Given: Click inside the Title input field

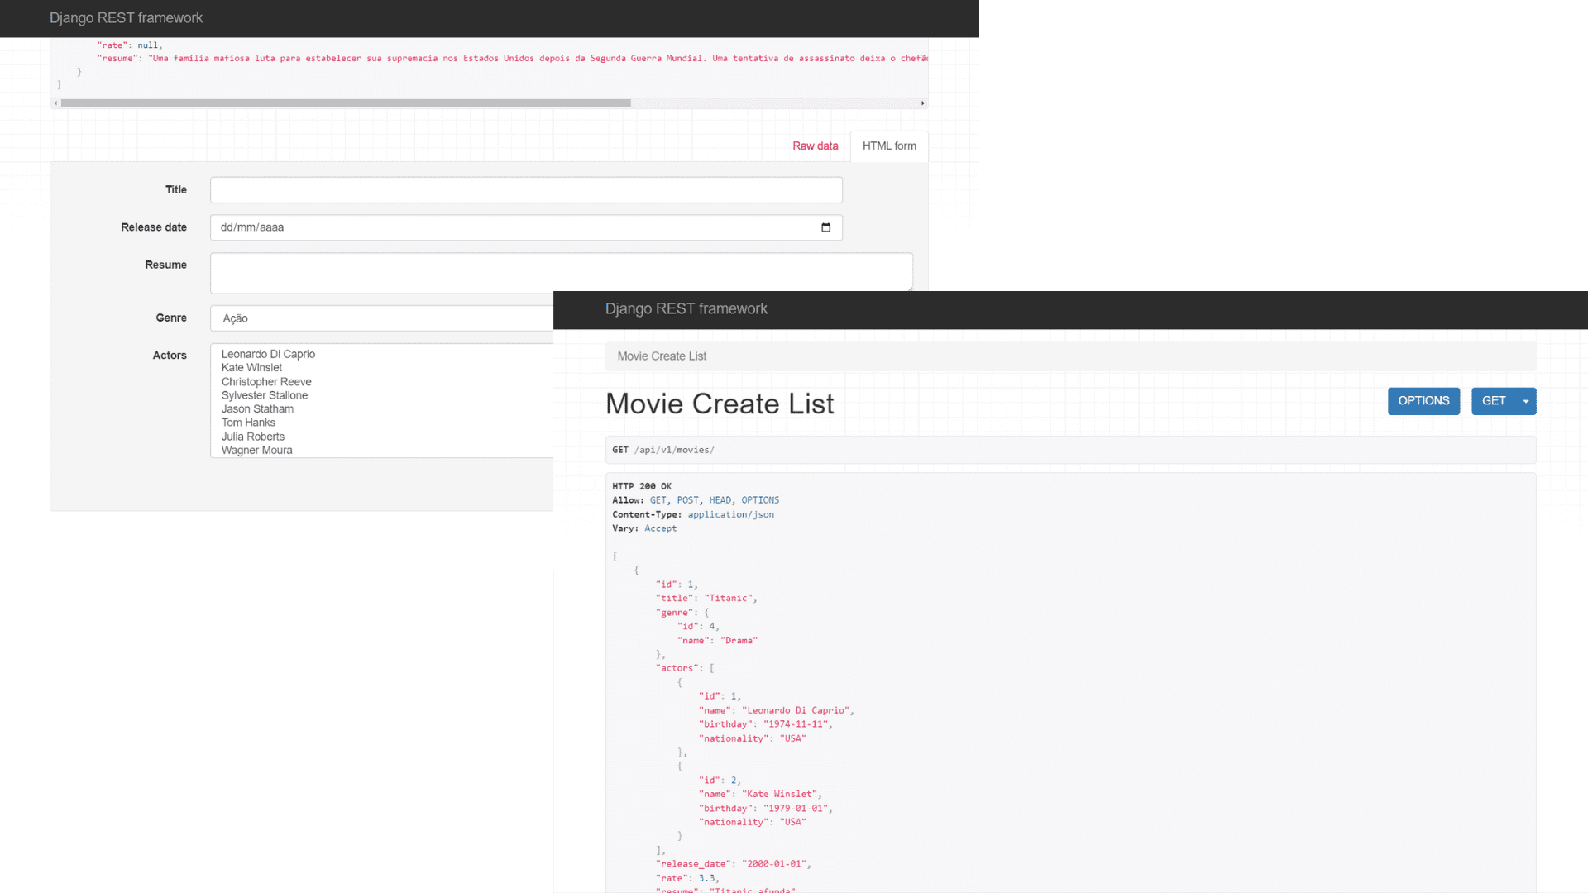Looking at the screenshot, I should pos(525,189).
